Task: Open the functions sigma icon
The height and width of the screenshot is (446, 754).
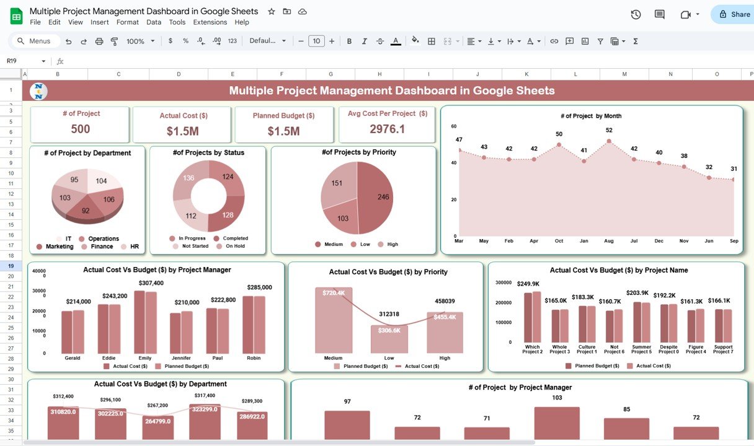Action: [x=636, y=42]
